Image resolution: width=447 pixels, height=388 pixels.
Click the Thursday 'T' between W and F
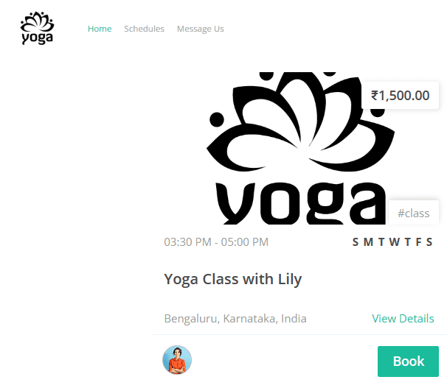point(408,242)
